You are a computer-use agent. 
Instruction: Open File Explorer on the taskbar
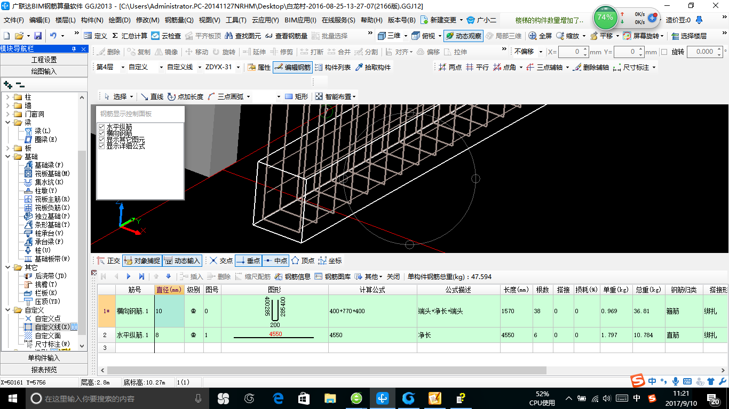tap(330, 398)
